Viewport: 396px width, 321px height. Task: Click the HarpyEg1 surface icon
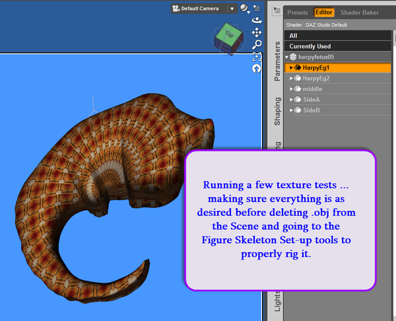click(298, 67)
